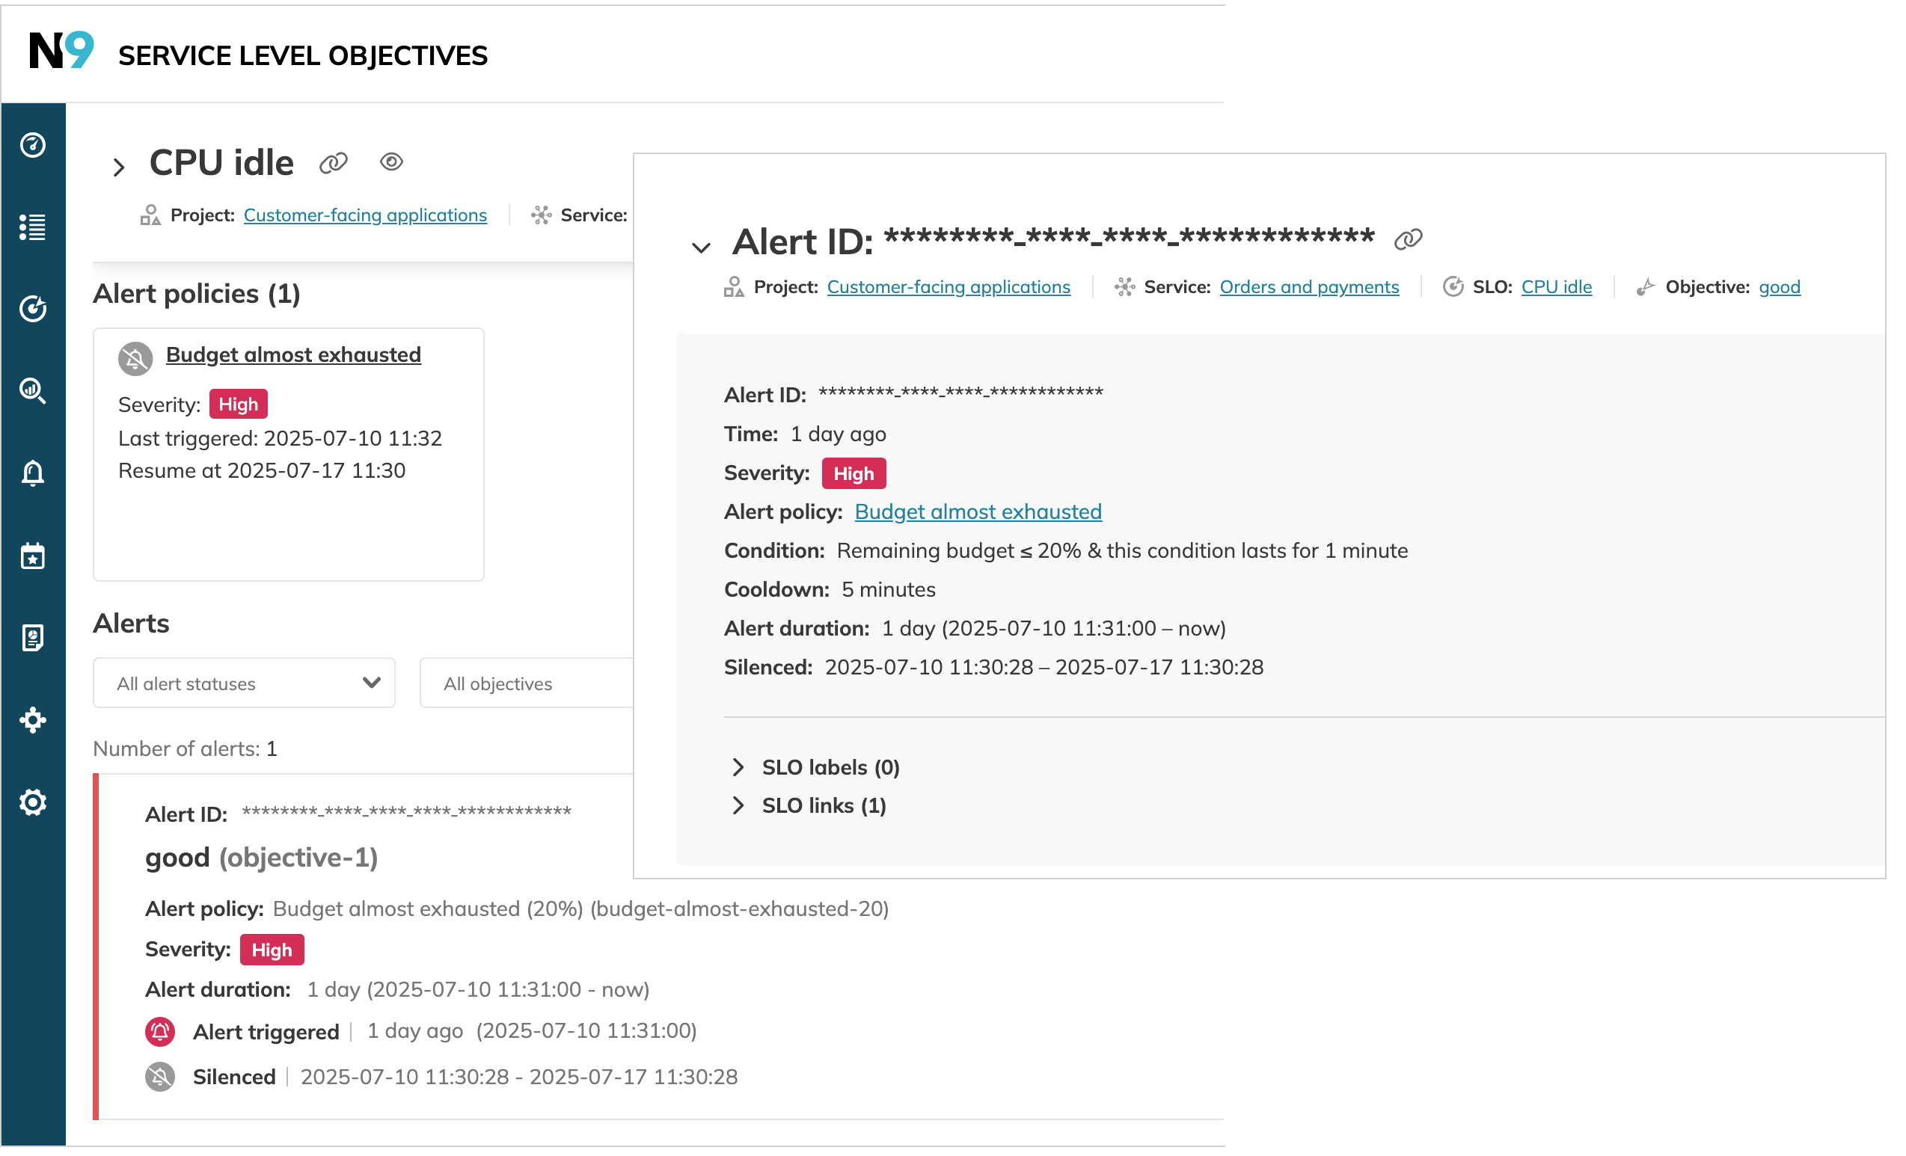Image resolution: width=1906 pixels, height=1156 pixels.
Task: Click 'Number of alerts: 1' text
Action: (185, 748)
